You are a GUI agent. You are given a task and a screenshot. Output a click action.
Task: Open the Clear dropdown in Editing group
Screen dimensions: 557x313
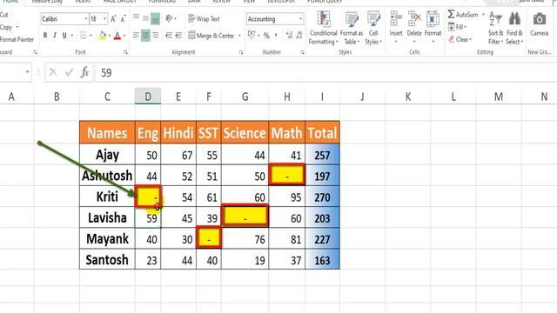[460, 39]
